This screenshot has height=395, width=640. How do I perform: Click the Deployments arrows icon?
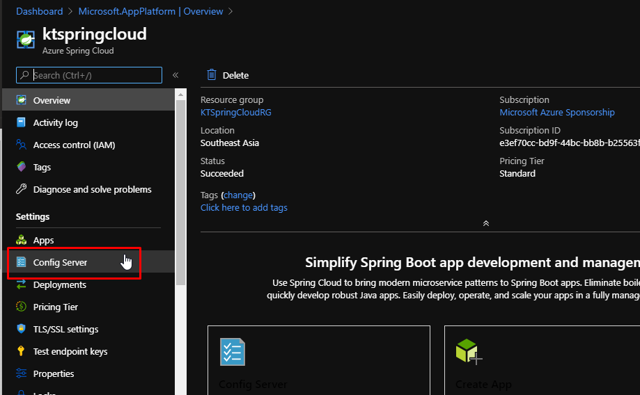pos(22,285)
